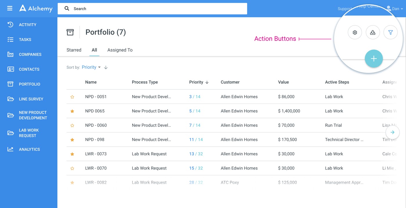The height and width of the screenshot is (208, 406).
Task: Click priority value 5 / 14
Action: [195, 111]
